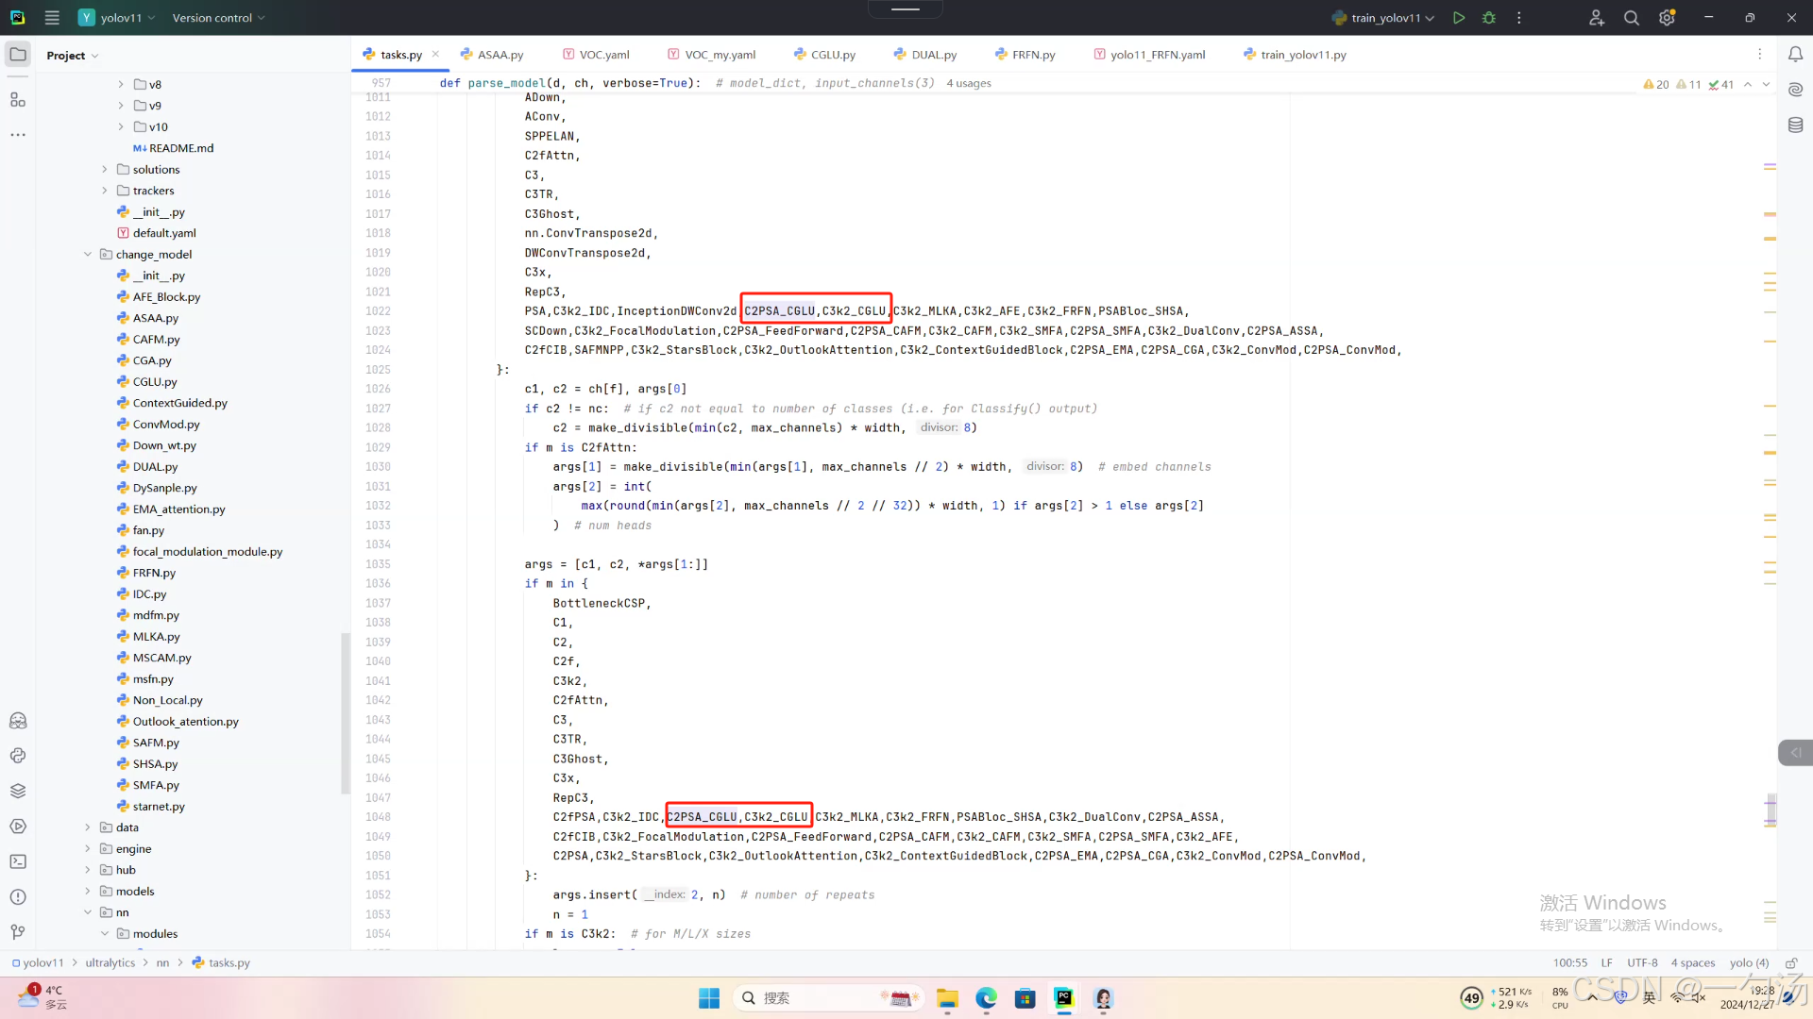Open the Version control dropdown
The height and width of the screenshot is (1019, 1813).
click(218, 18)
